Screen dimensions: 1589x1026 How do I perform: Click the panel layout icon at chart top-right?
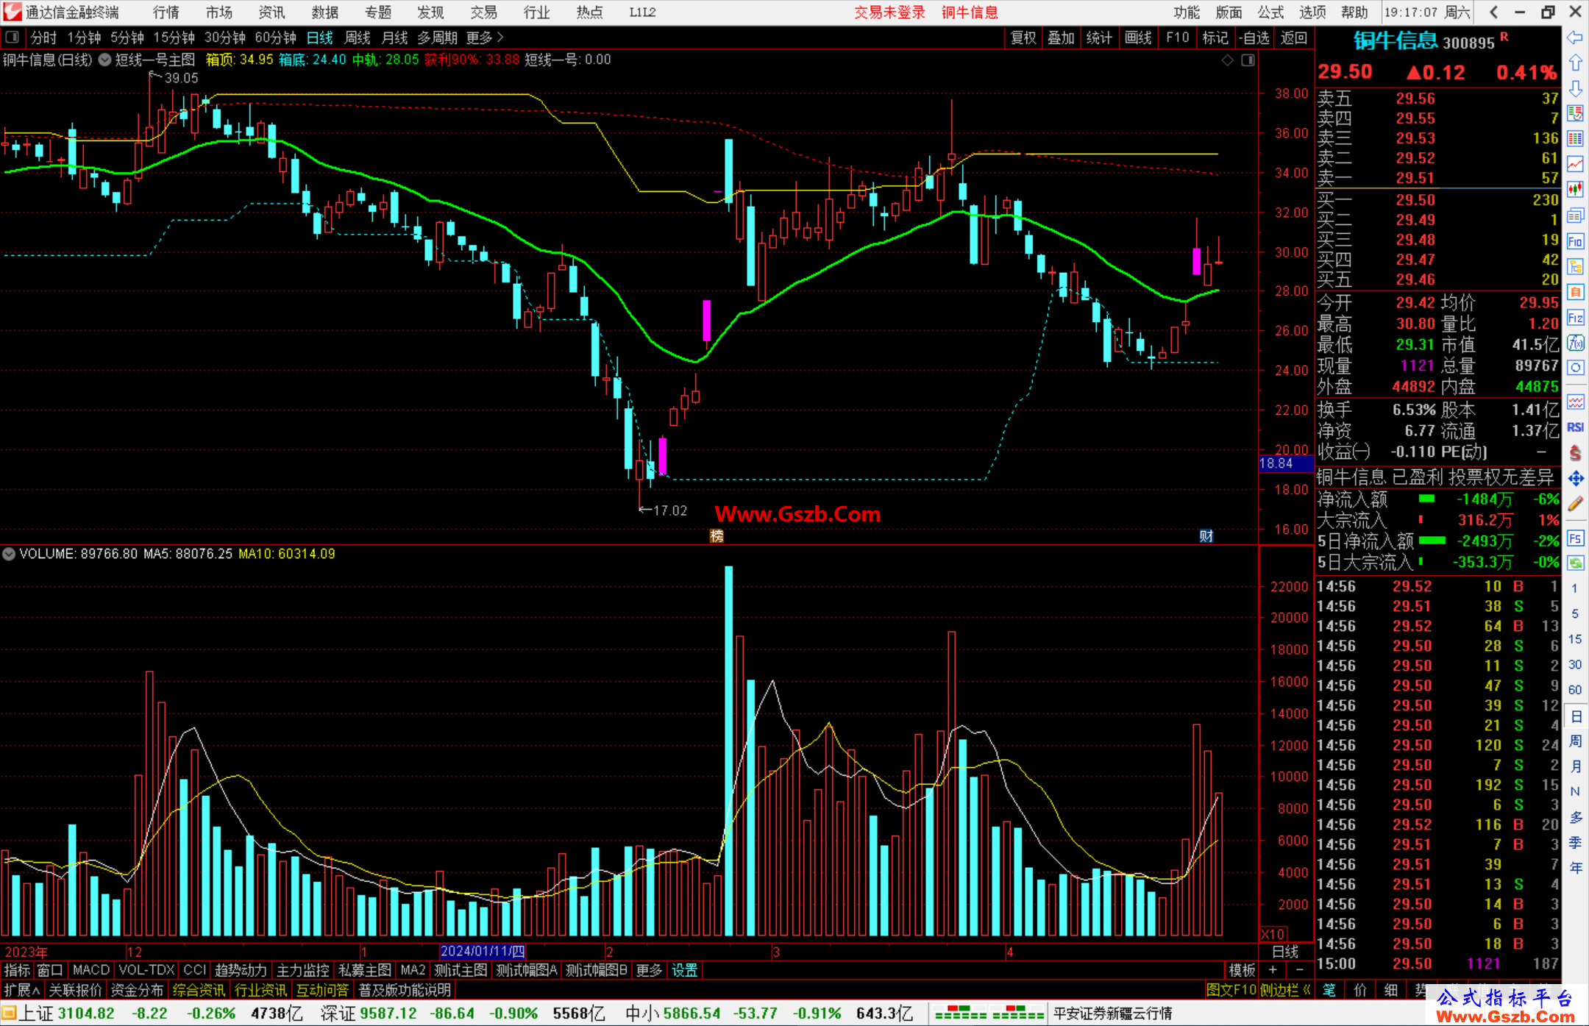coord(1248,60)
